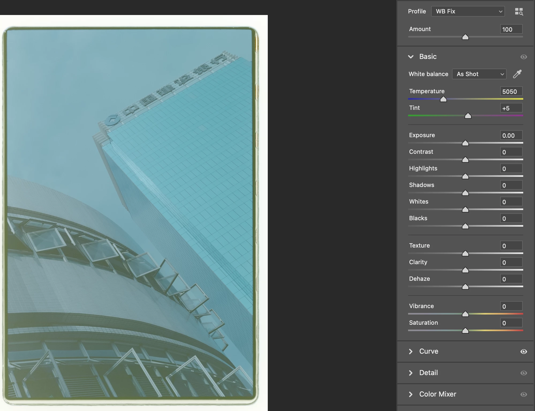
Task: Toggle Detail panel visibility eye
Action: [x=523, y=373]
